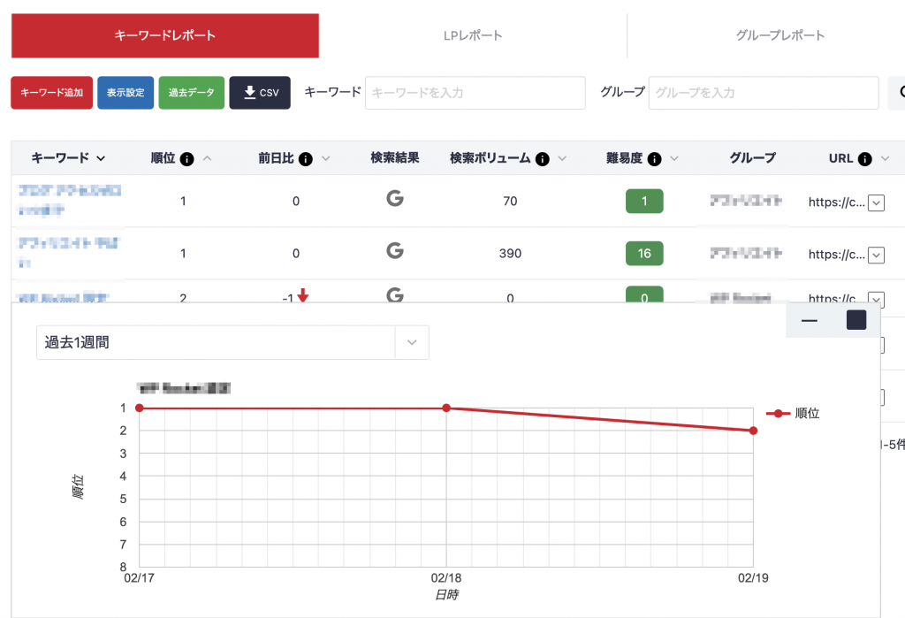Download data with the CSV button
This screenshot has width=905, height=618.
point(260,93)
